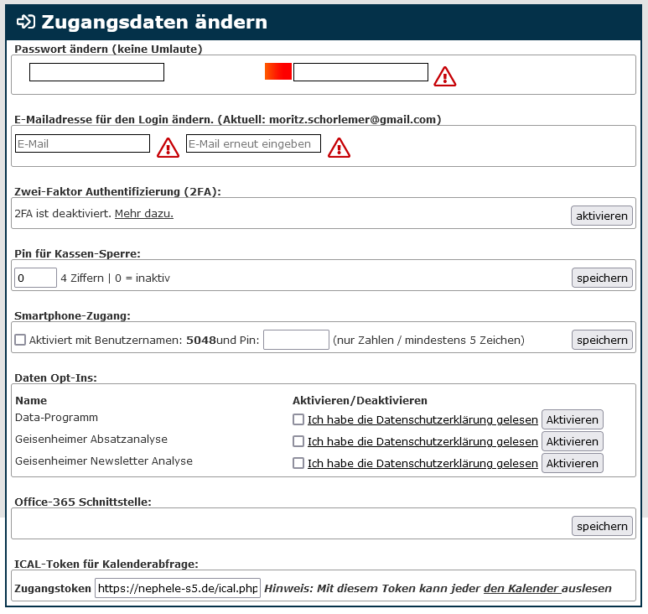Click warning icon next to E-Mail field

pyautogui.click(x=168, y=148)
